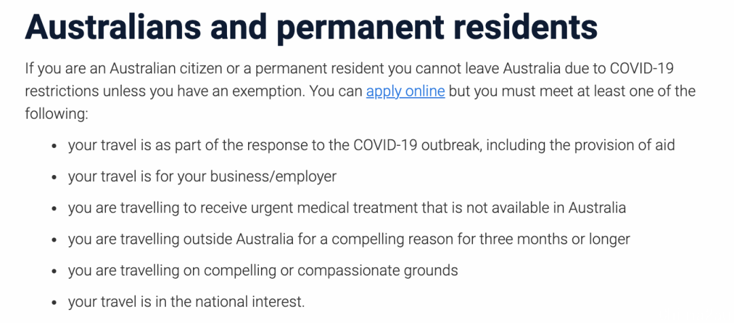This screenshot has width=734, height=323.
Task: Click the bullet dot beside the compassionate grounds item
Action: tap(55, 271)
